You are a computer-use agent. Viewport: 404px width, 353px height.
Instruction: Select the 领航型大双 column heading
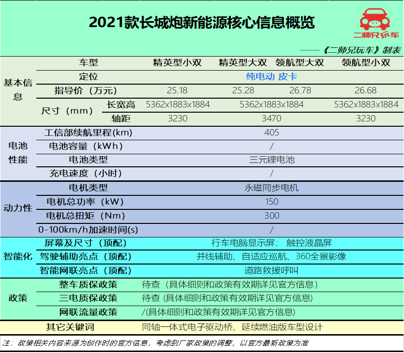click(299, 62)
